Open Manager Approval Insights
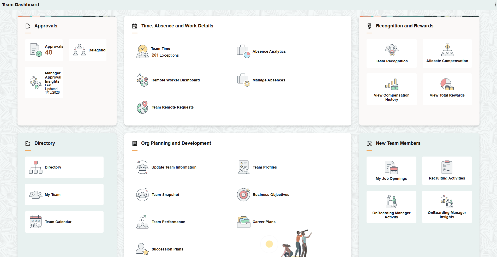This screenshot has width=497, height=257. (44, 83)
